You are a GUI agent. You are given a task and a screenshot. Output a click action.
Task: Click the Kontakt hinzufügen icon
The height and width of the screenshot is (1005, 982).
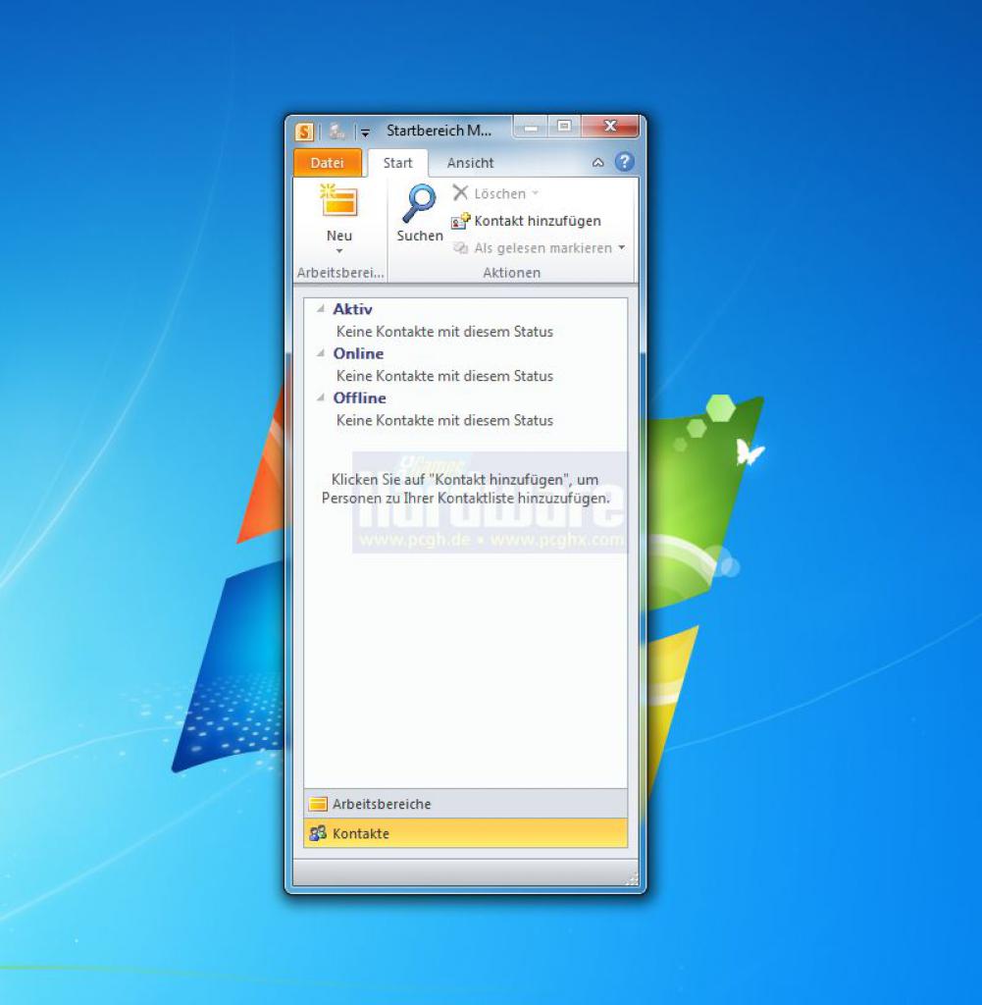(460, 221)
